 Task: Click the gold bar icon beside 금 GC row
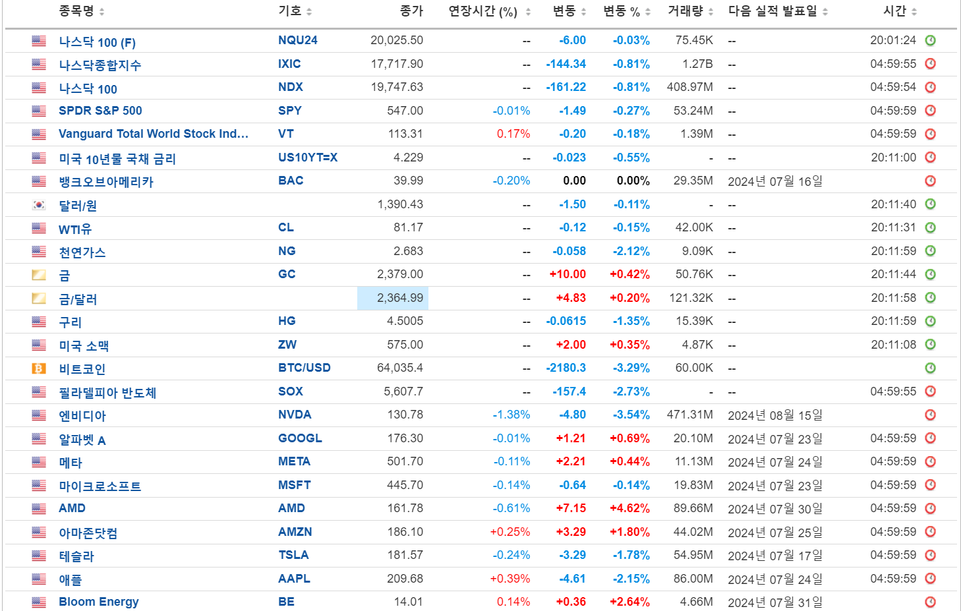39,275
